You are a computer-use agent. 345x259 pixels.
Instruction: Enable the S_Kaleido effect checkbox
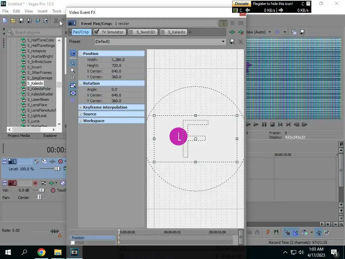coord(162,32)
